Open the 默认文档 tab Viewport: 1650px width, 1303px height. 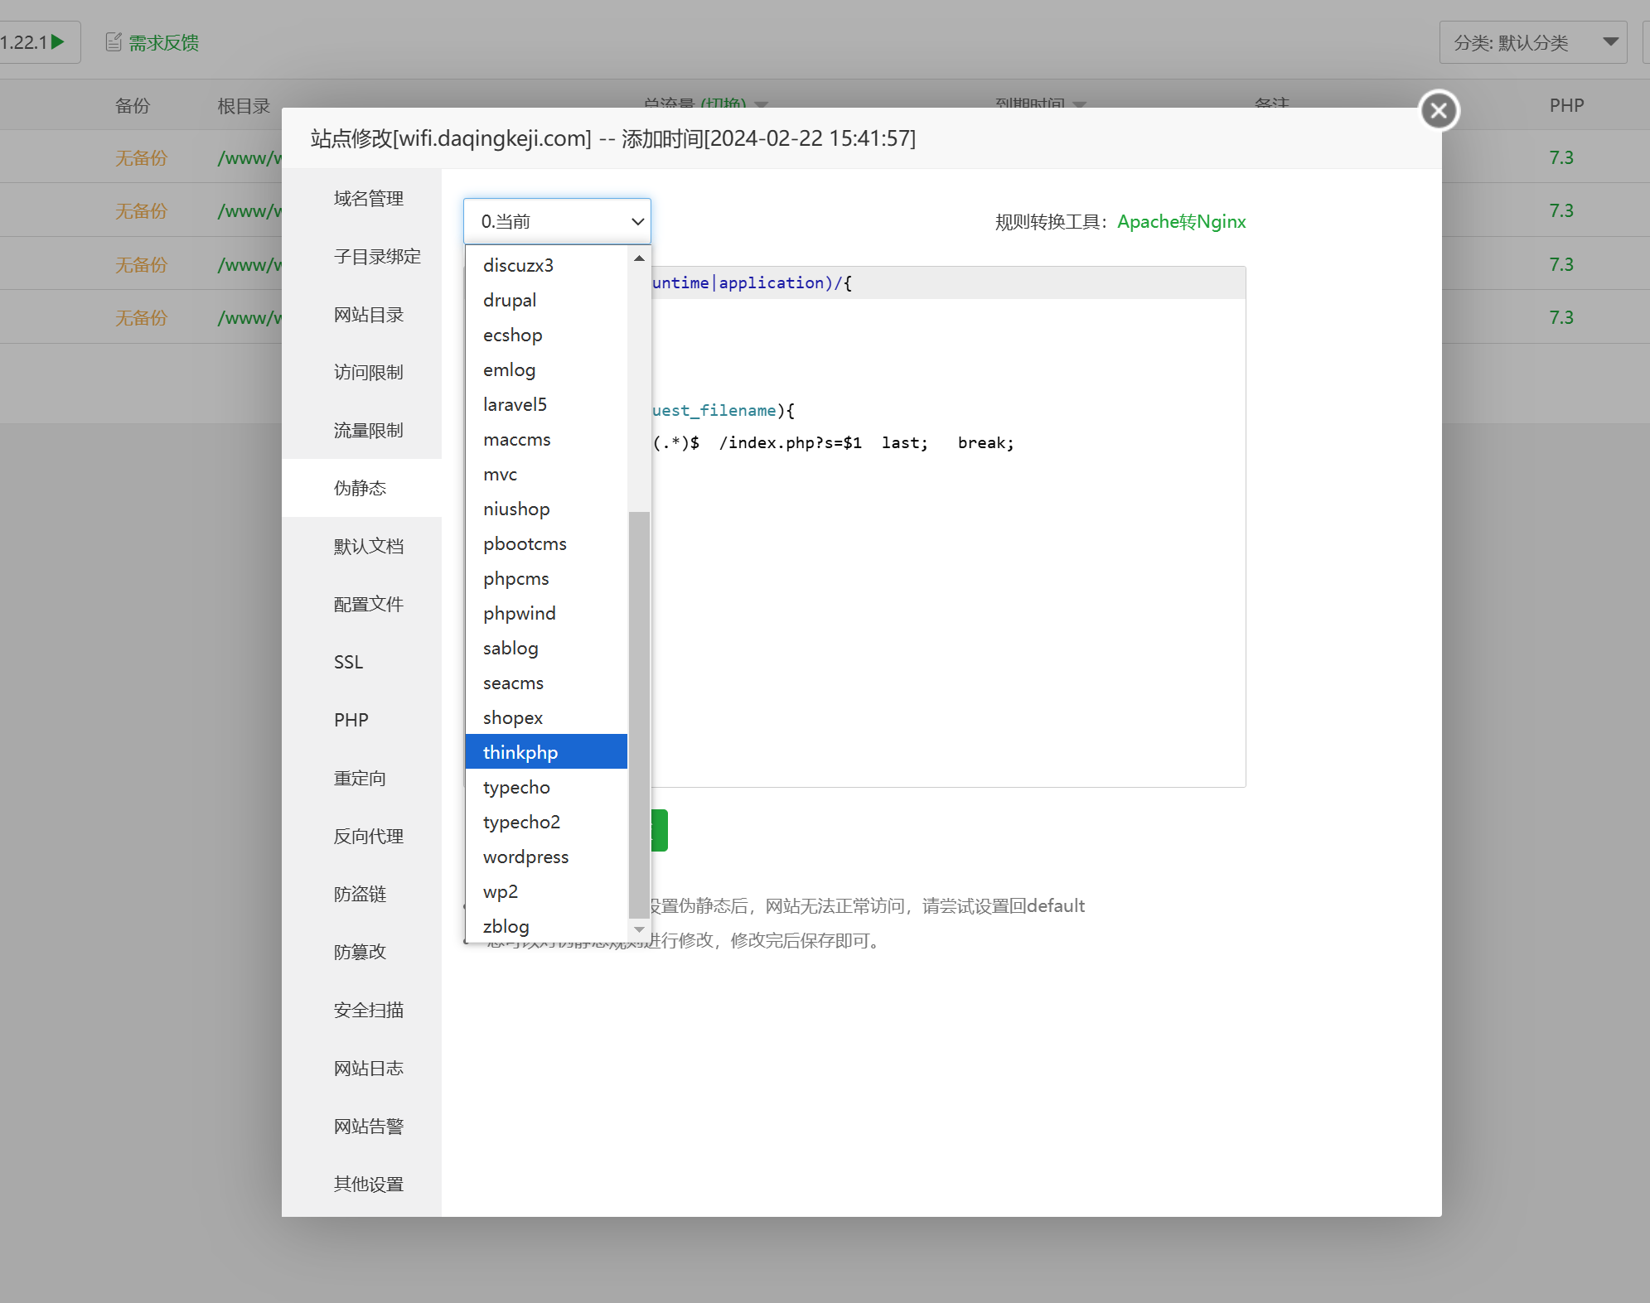pos(368,546)
